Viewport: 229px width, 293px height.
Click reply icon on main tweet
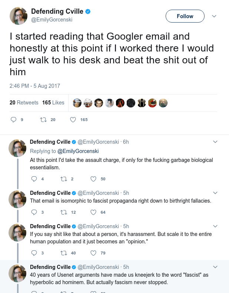tap(13, 120)
